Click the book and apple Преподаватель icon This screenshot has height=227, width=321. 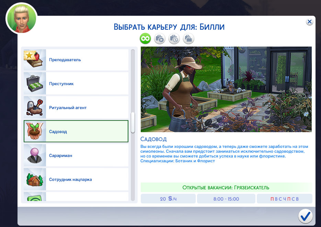(35, 60)
